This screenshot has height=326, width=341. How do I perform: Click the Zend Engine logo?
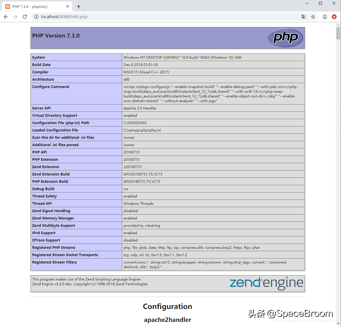click(266, 283)
